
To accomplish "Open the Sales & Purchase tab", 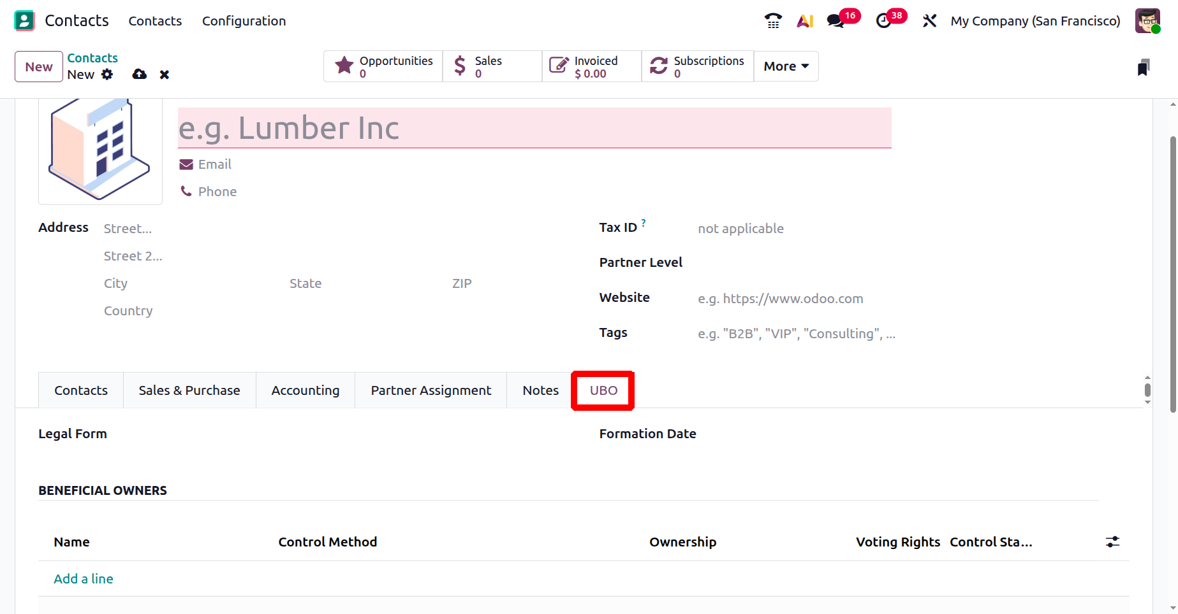I will 189,390.
